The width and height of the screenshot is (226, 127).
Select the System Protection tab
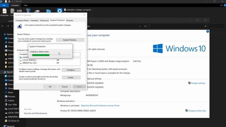58,20
